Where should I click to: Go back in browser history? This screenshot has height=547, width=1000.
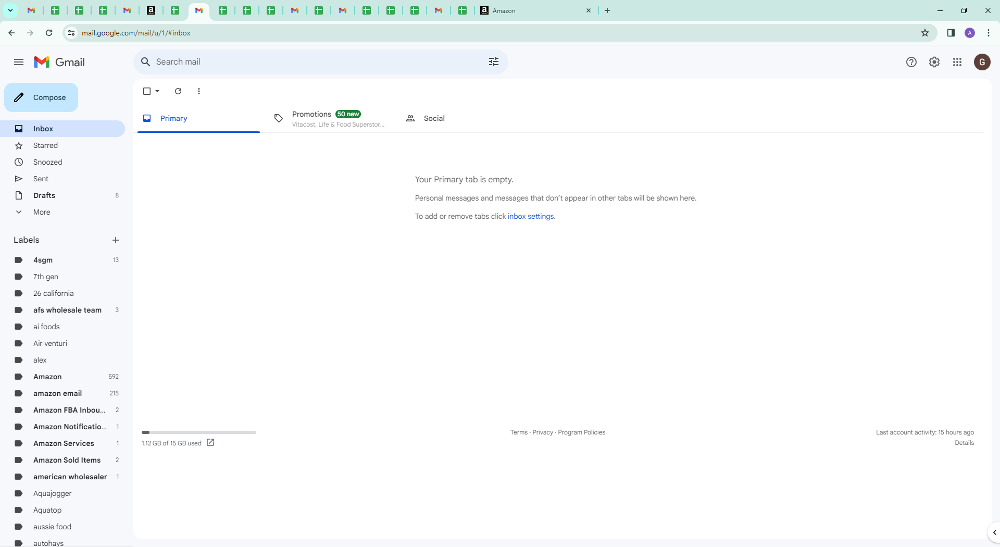[x=11, y=33]
